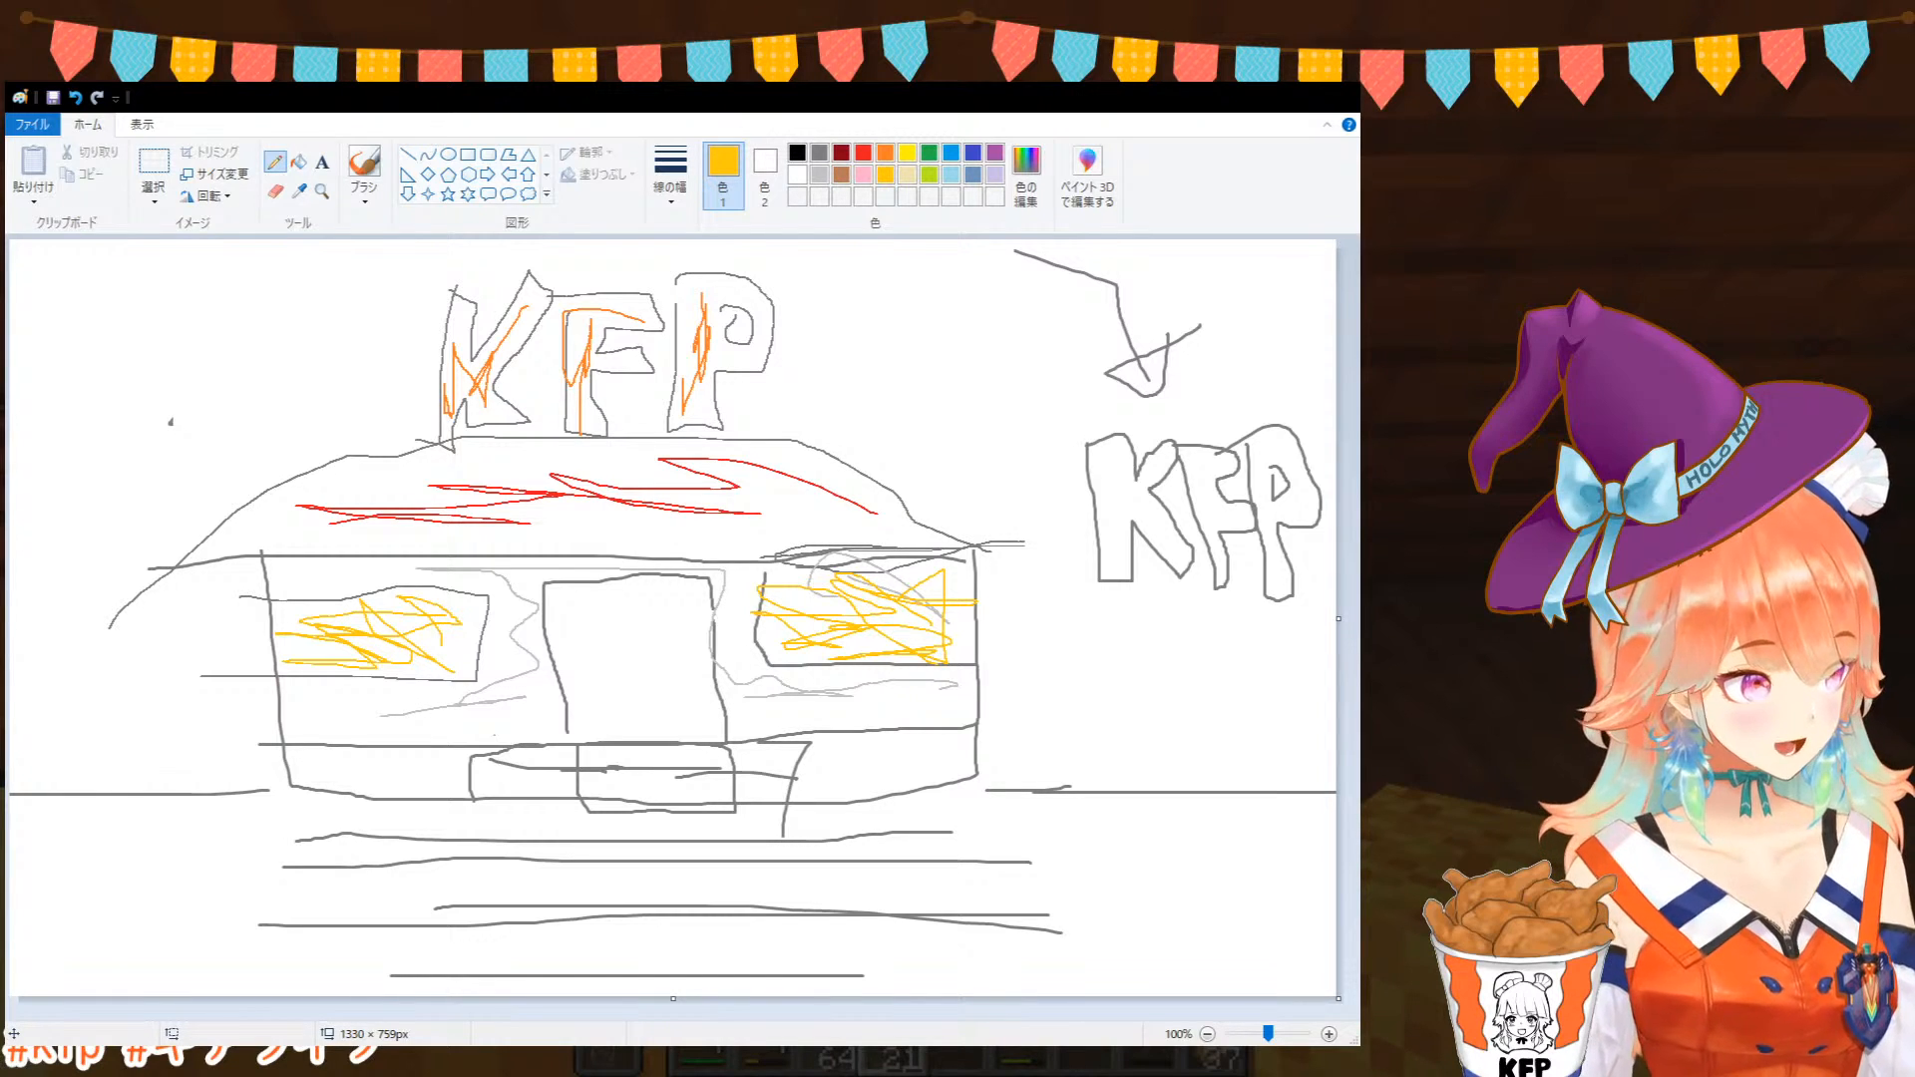This screenshot has height=1077, width=1915.
Task: Click the Save icon in title bar
Action: (53, 98)
